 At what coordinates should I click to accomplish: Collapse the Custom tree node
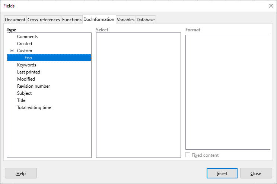[x=12, y=51]
